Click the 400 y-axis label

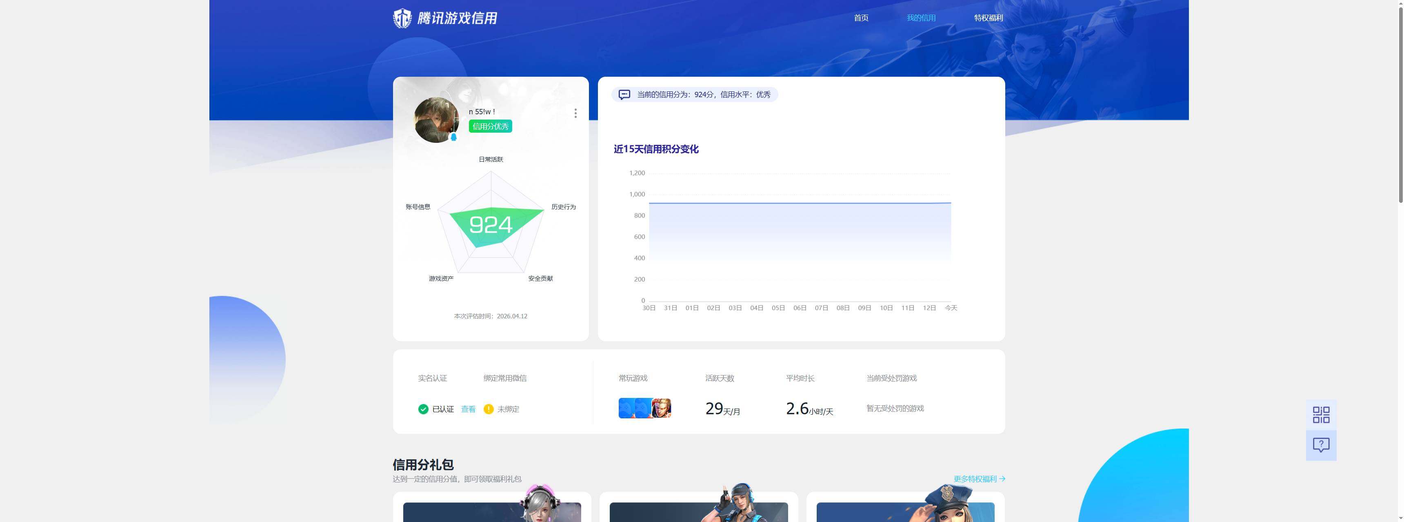(x=639, y=258)
